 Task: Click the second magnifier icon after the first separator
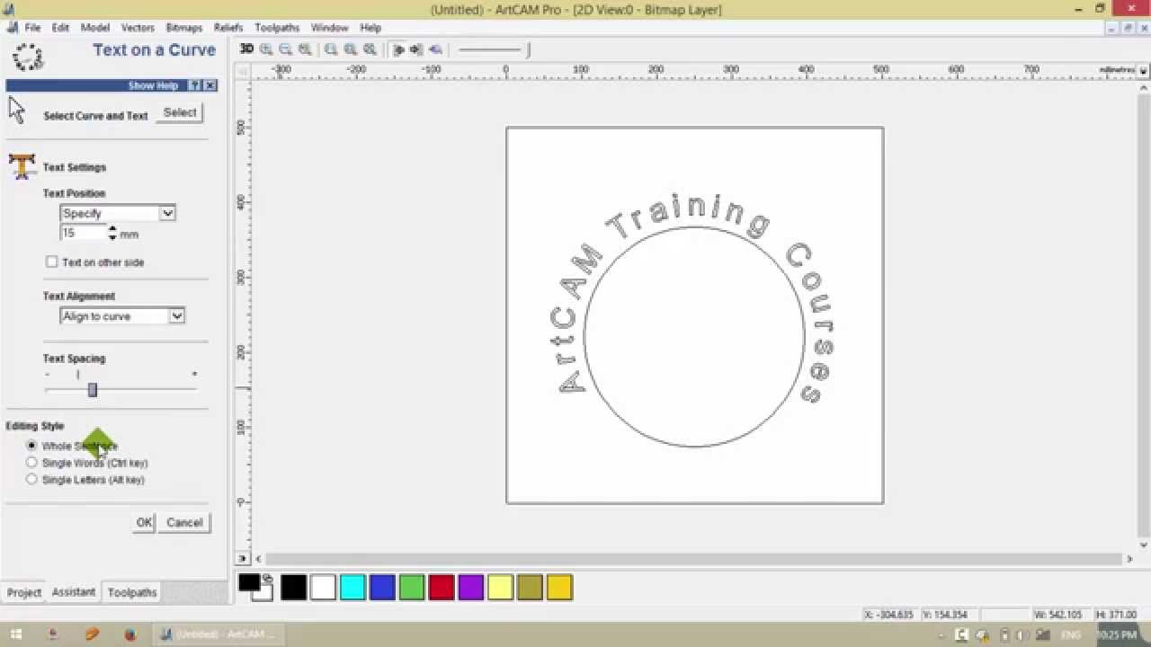[x=351, y=49]
